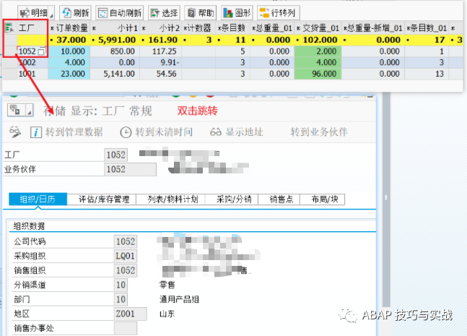Image resolution: width=467 pixels, height=336 pixels.
Task: Click 转到未清时间 button
Action: [157, 132]
